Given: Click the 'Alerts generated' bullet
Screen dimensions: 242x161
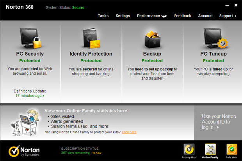Looking at the screenshot, I should click(68, 121).
